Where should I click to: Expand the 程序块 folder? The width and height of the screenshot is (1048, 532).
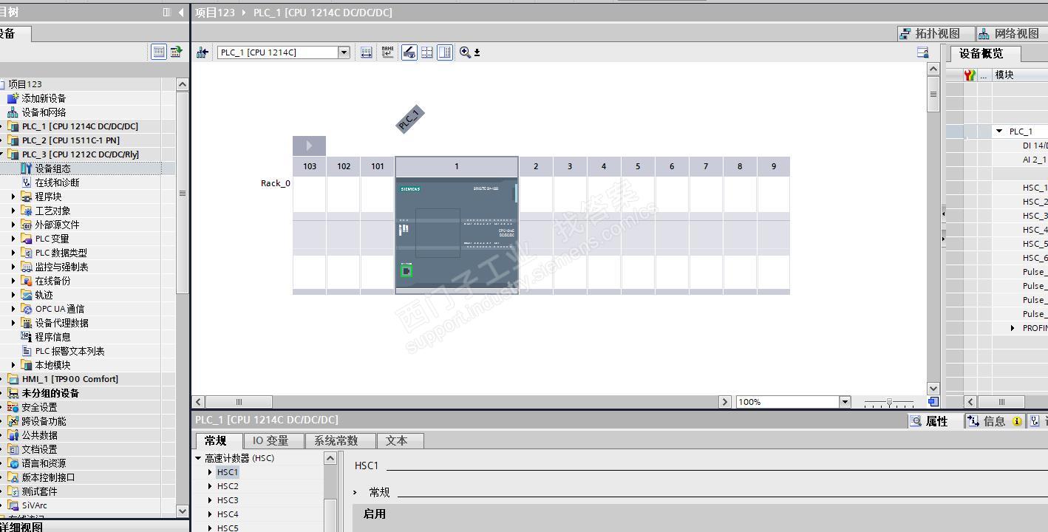coord(13,197)
